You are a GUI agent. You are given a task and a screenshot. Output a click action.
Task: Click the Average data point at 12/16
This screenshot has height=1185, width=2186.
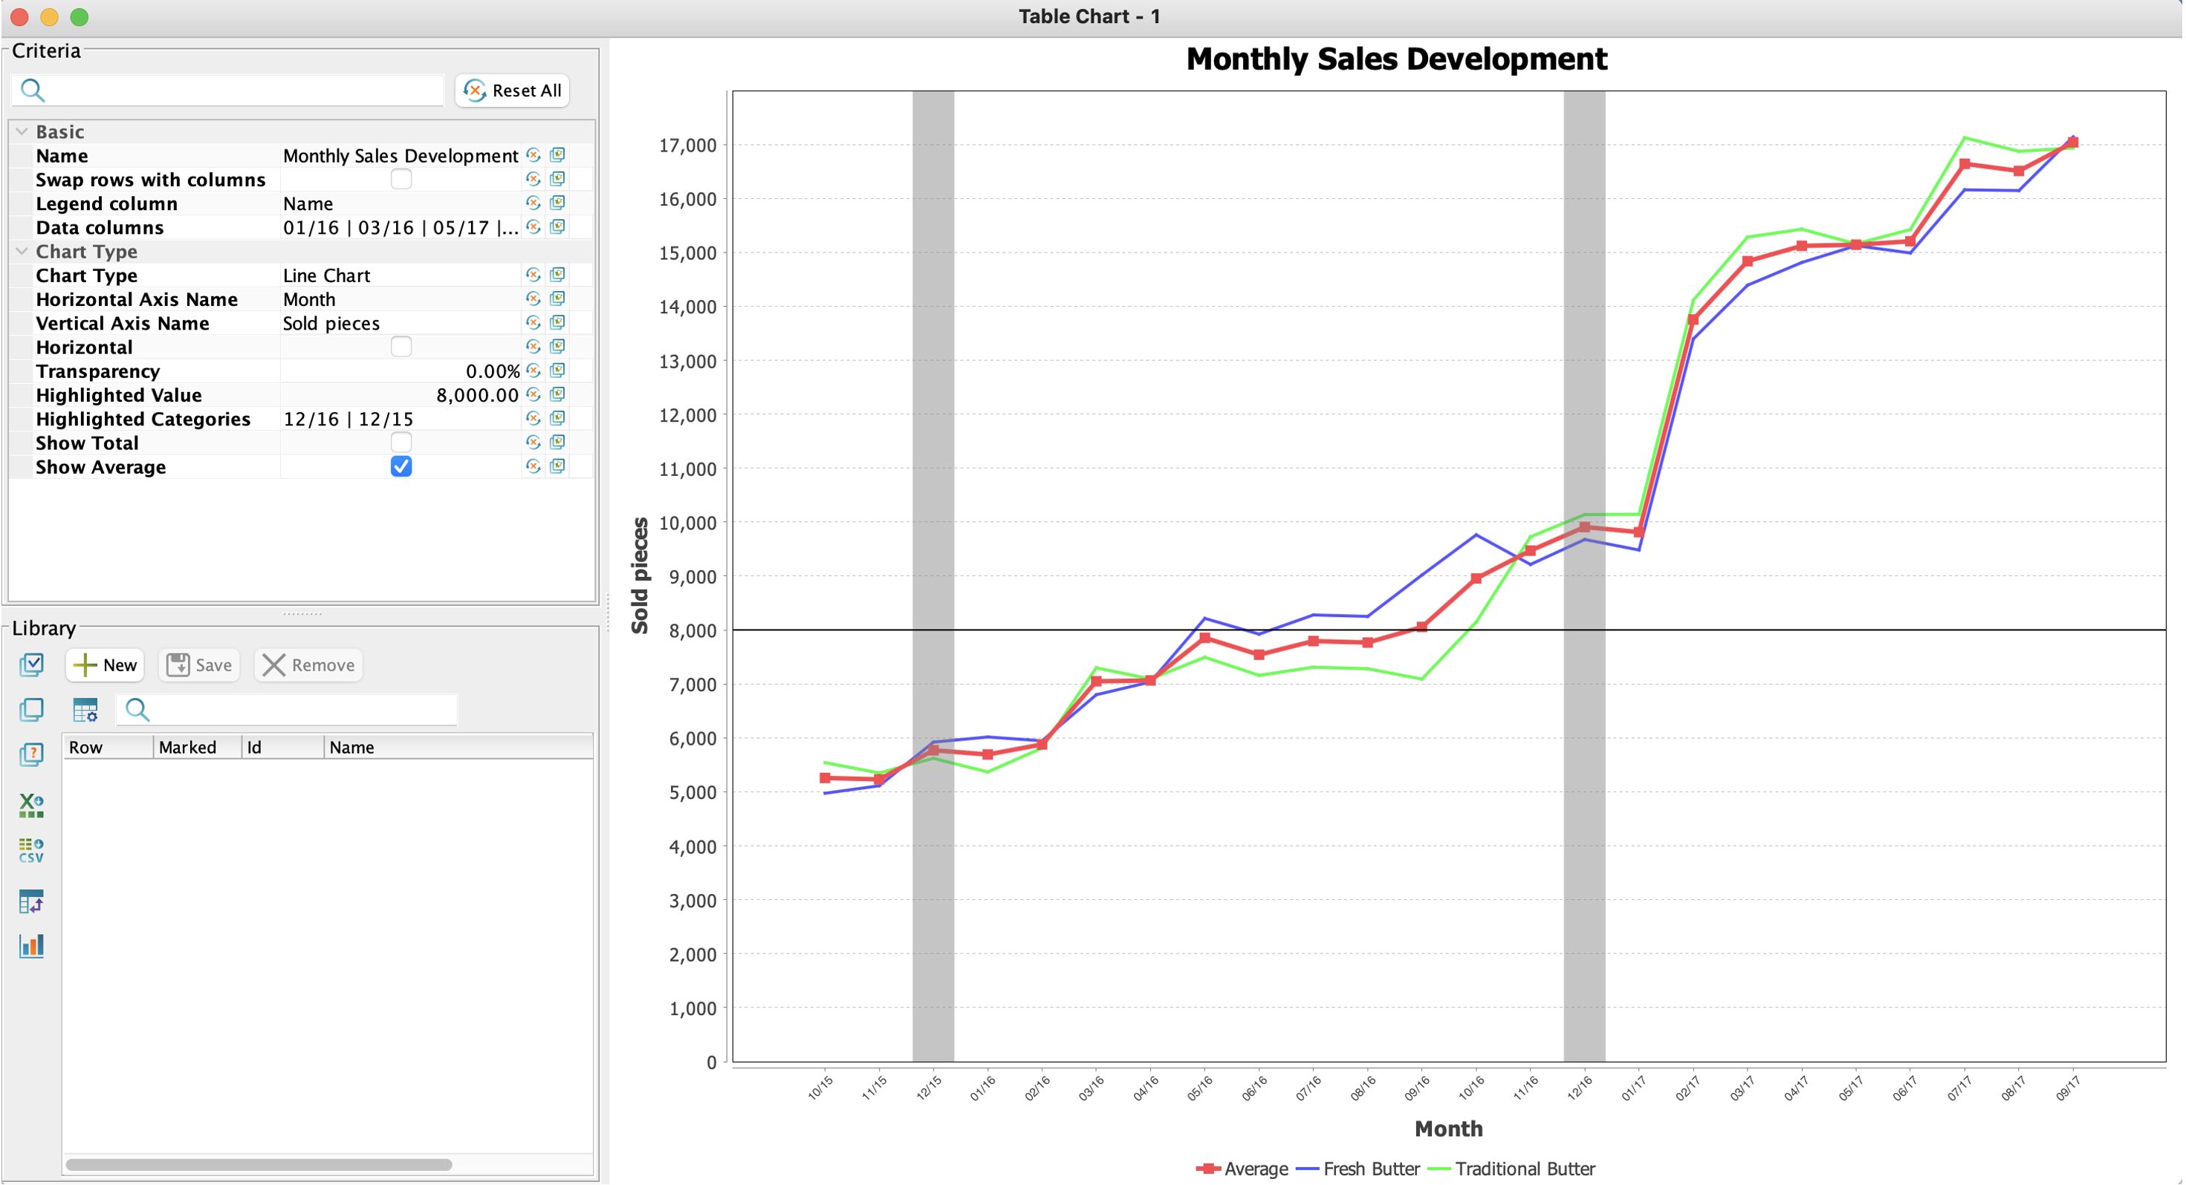coord(1584,526)
